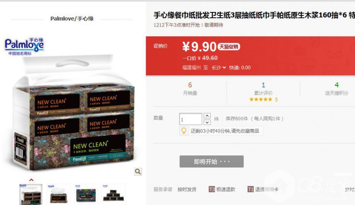The height and width of the screenshot is (205, 355).
Task: Click the 月销量 sales count
Action: pyautogui.click(x=190, y=89)
